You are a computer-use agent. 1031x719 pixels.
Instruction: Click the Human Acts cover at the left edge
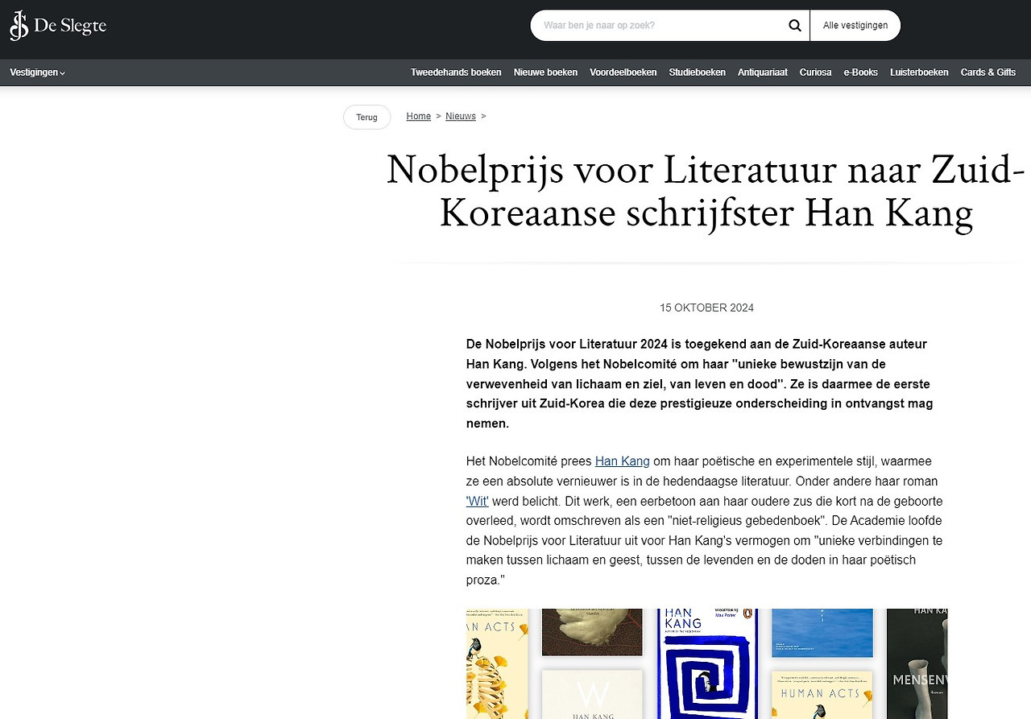pyautogui.click(x=497, y=663)
